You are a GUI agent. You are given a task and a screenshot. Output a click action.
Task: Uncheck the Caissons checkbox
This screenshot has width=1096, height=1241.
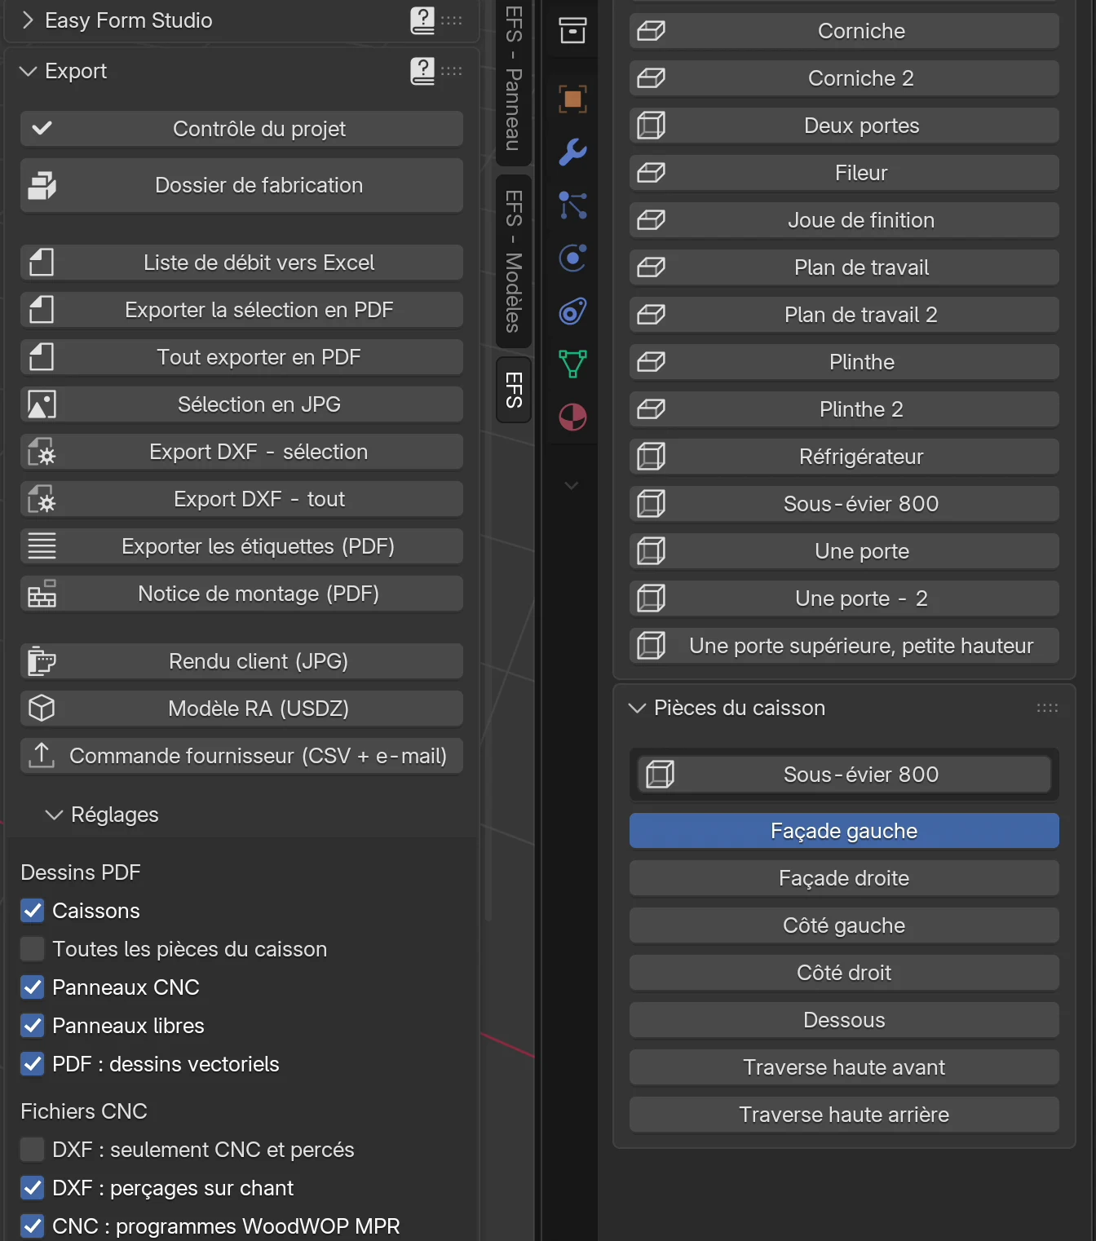(x=33, y=911)
